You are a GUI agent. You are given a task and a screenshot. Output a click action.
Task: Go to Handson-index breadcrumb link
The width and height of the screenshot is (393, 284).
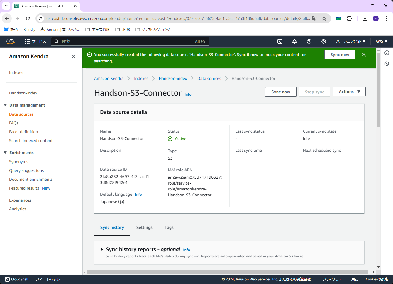click(173, 78)
